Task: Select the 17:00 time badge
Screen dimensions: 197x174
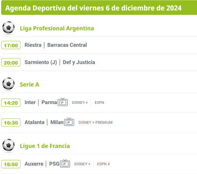Action: pyautogui.click(x=11, y=45)
